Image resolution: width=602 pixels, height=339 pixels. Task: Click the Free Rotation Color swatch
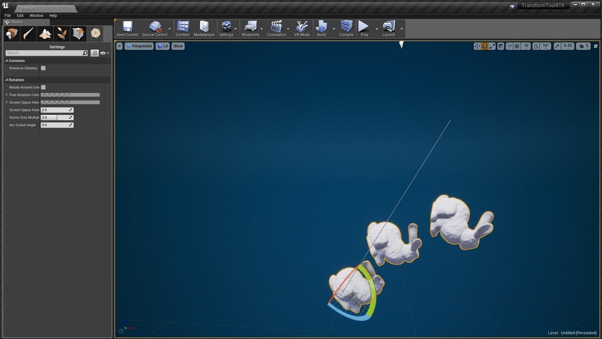pyautogui.click(x=70, y=95)
